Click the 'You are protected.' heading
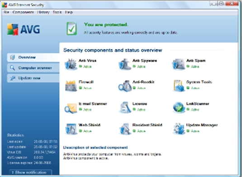The width and height of the screenshot is (242, 177). (x=106, y=24)
